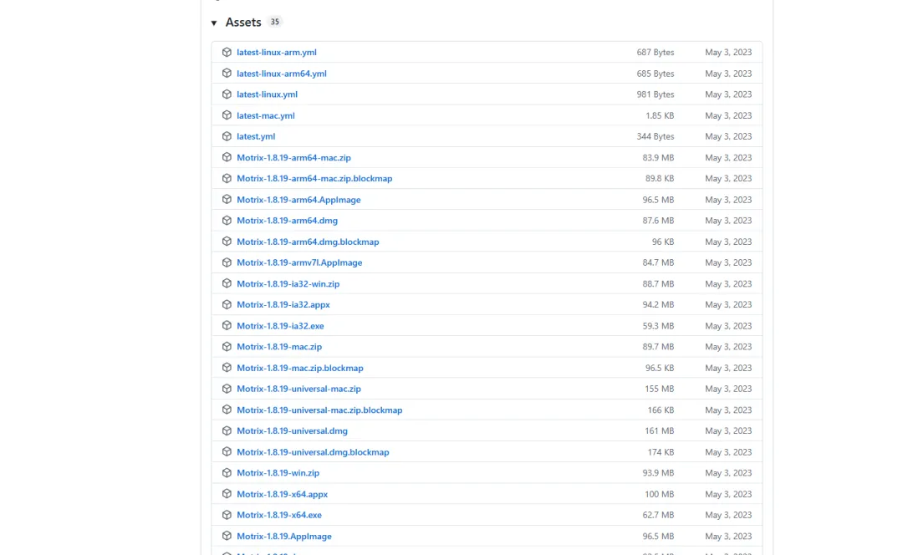Click package icon beside Motrix-1.8.19-mac.zip
Screen dimensions: 903x555
(227, 347)
